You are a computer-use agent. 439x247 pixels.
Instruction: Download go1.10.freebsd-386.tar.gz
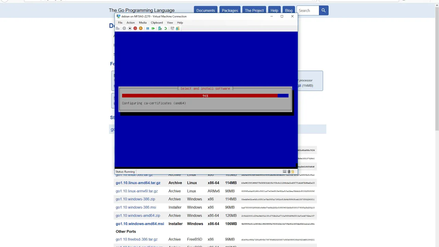[137, 239]
